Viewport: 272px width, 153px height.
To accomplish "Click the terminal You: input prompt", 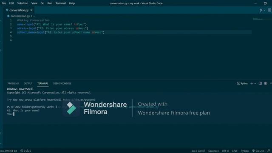I will point(11,114).
